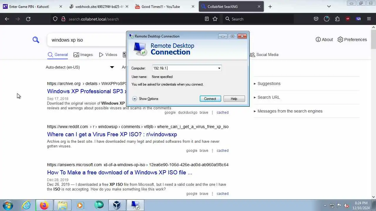Open cached link for reddit result
The width and height of the screenshot is (376, 211).
click(x=222, y=151)
